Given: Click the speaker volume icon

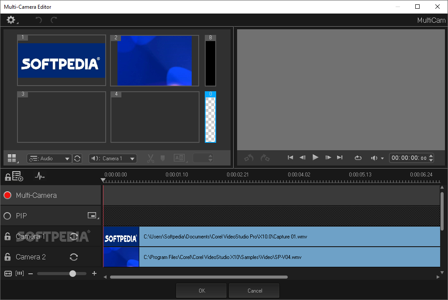Looking at the screenshot, I should click(x=374, y=158).
